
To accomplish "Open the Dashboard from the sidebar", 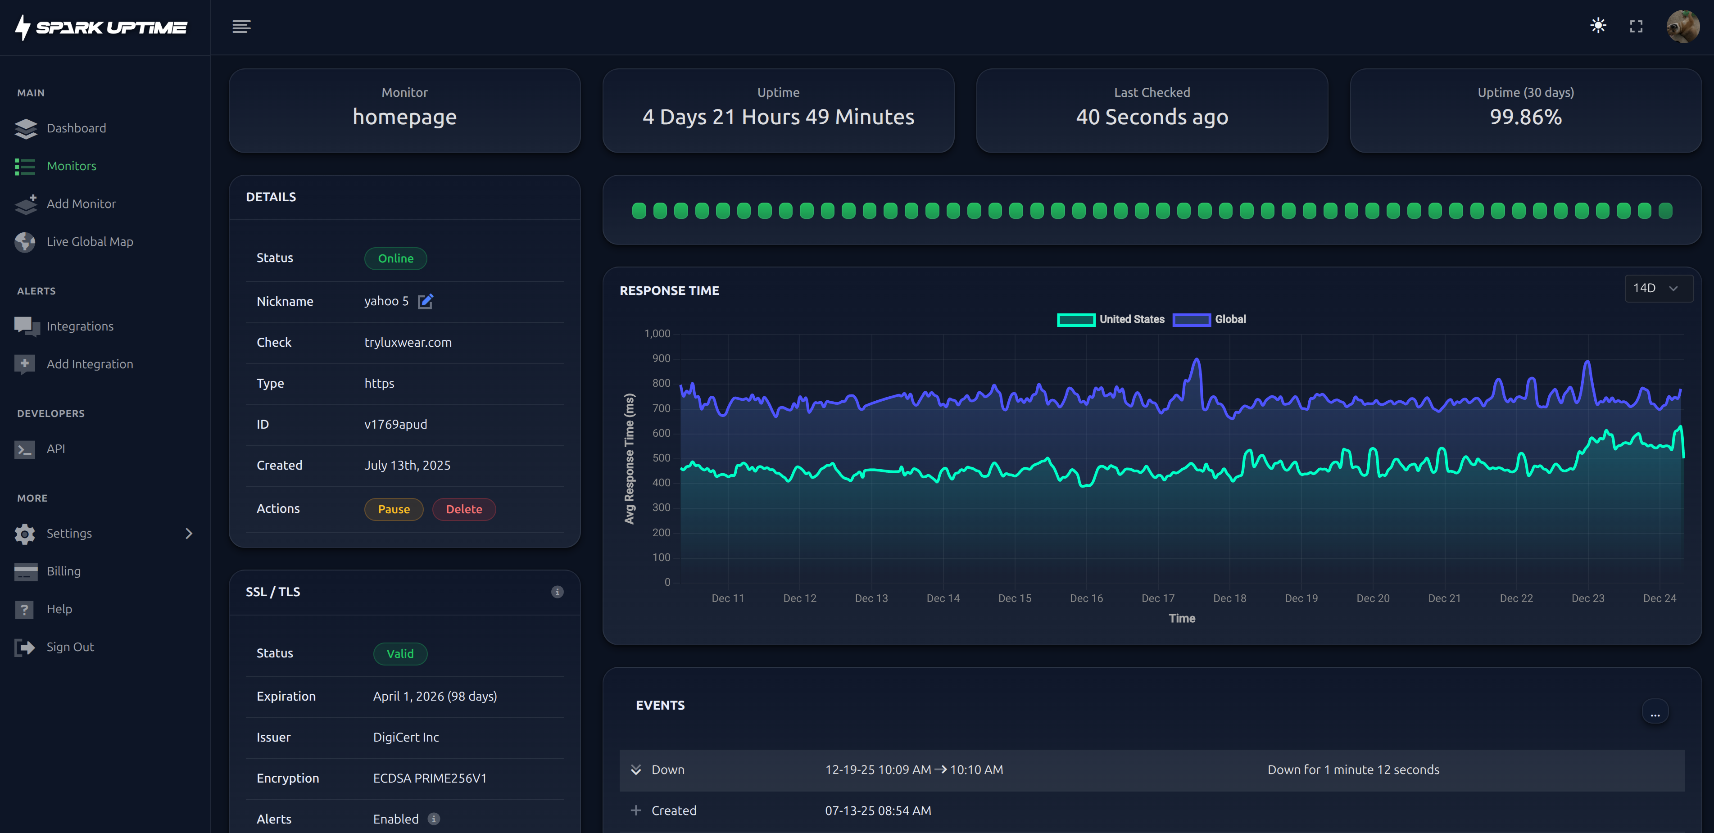I will point(76,128).
